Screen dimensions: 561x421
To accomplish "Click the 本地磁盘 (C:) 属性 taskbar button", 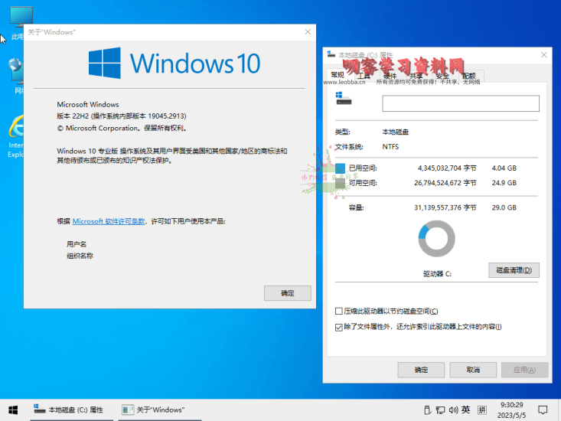I will 71,410.
